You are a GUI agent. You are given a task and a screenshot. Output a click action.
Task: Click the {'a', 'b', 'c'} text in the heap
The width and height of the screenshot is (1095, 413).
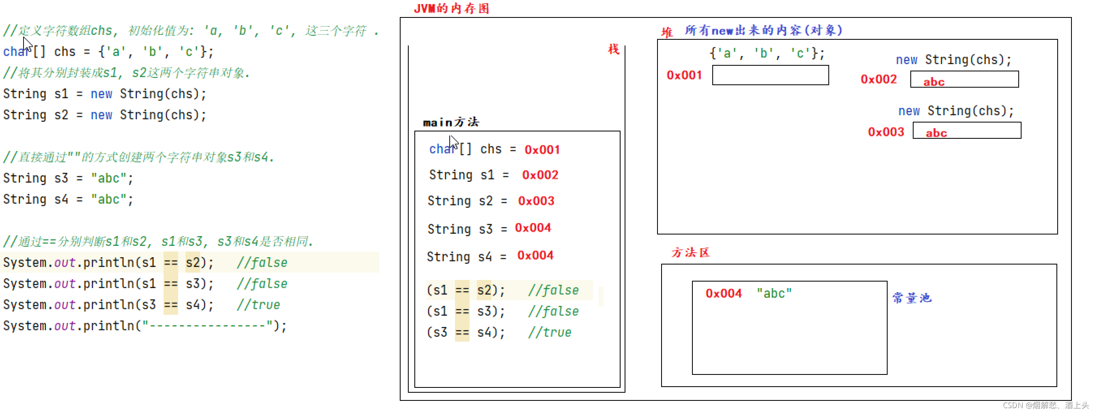[x=767, y=54]
